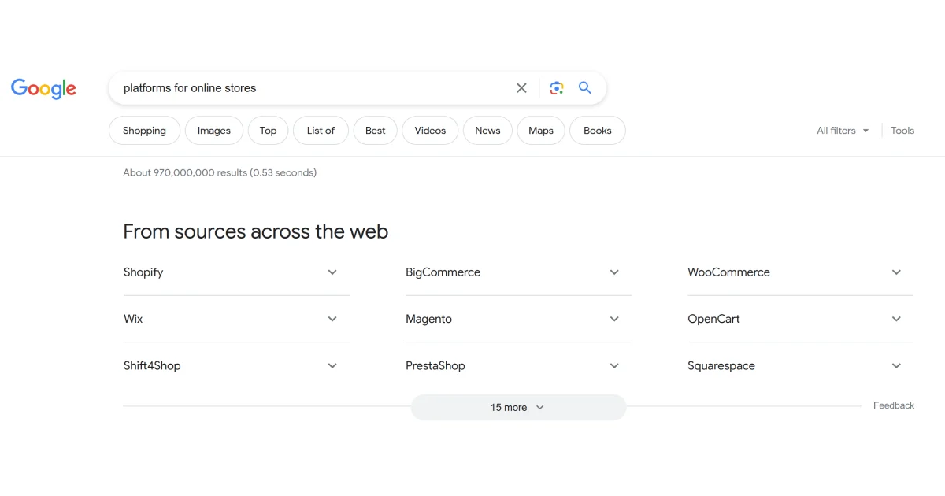Screen dimensions: 945x496
Task: Expand the Squarespace entry
Action: 896,366
